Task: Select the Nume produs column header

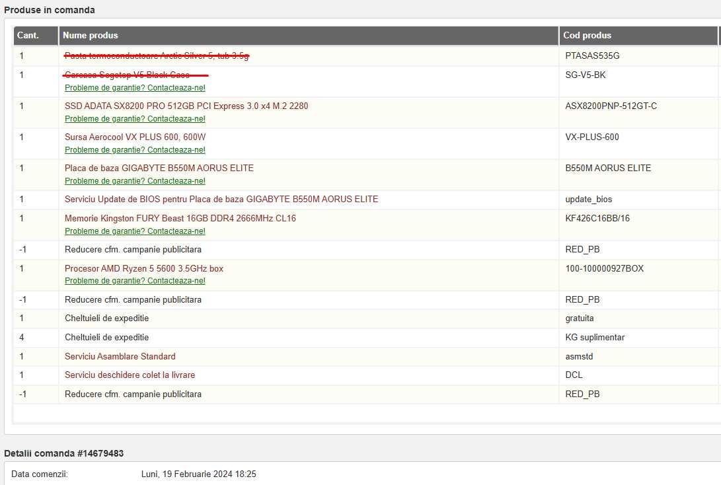Action: click(x=309, y=36)
